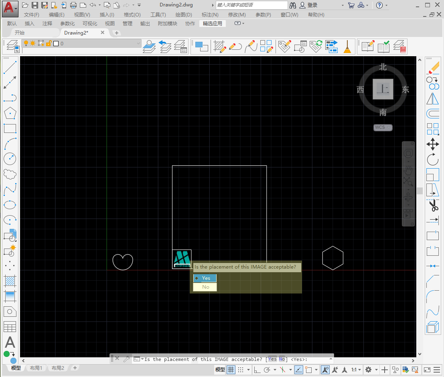Select the Polygon tool in left toolbar
The image size is (444, 377).
pyautogui.click(x=10, y=114)
